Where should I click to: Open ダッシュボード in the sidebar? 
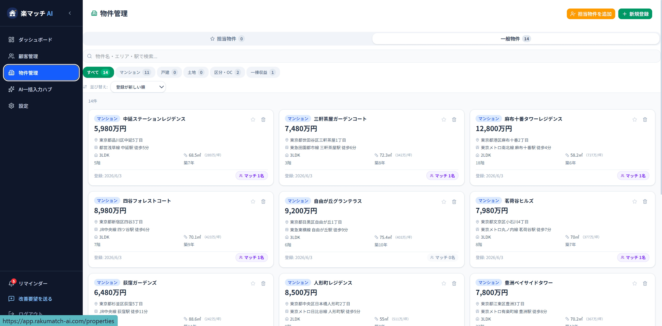tap(41, 40)
